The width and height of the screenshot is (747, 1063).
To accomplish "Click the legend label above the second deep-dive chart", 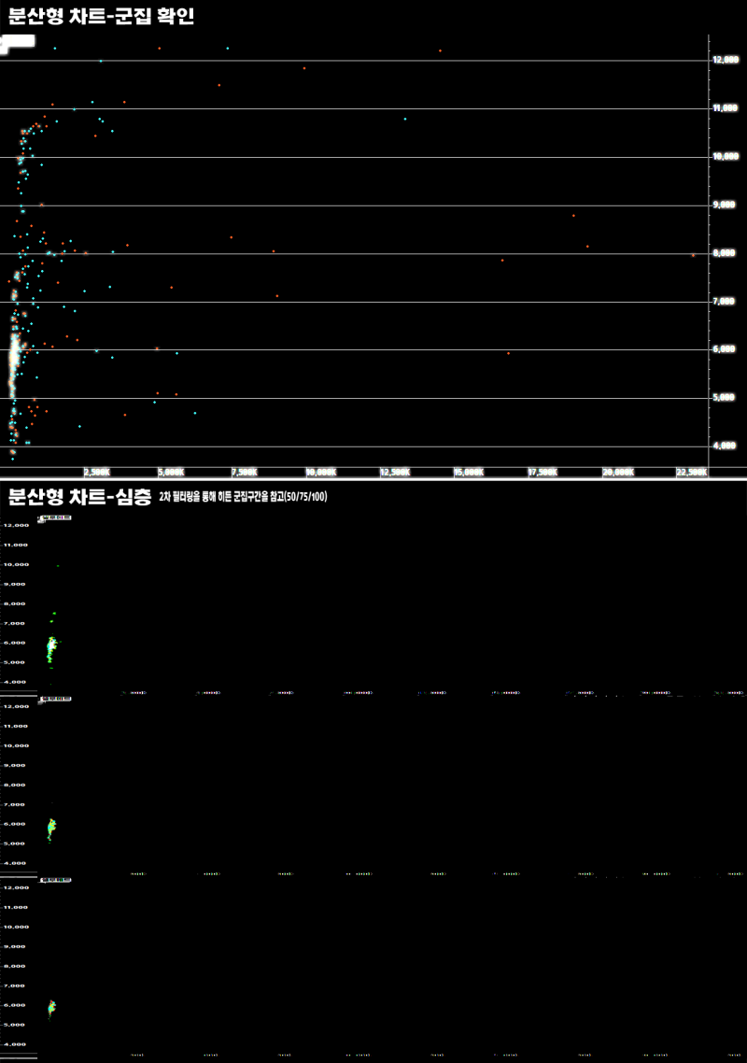I will click(x=55, y=699).
